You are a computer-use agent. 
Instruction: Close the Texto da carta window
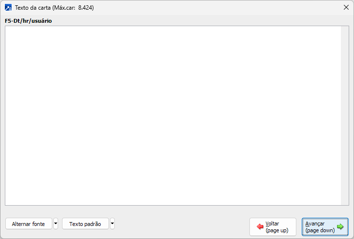[x=346, y=7]
